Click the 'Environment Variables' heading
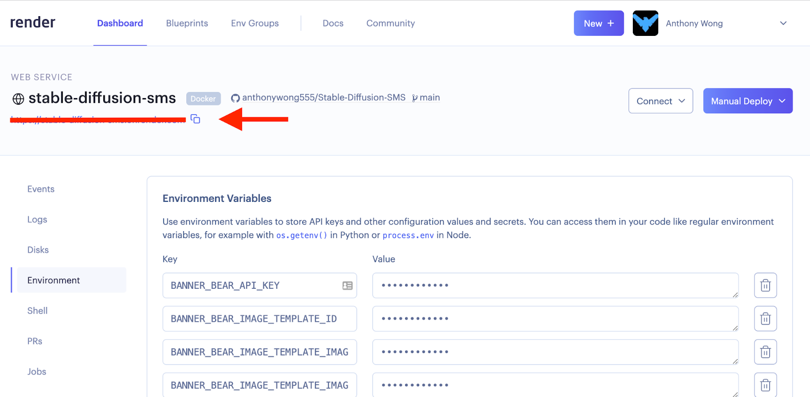Image resolution: width=810 pixels, height=397 pixels. coord(217,198)
